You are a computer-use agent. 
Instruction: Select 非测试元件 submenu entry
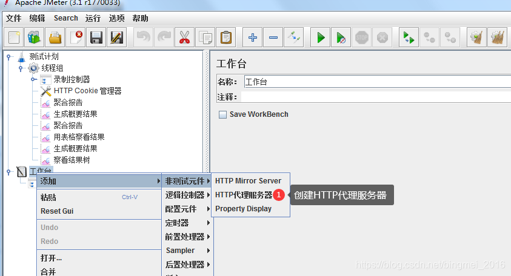pos(187,181)
